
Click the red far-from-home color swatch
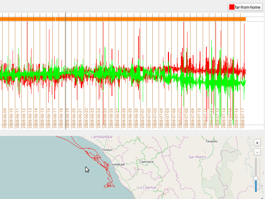coord(232,7)
